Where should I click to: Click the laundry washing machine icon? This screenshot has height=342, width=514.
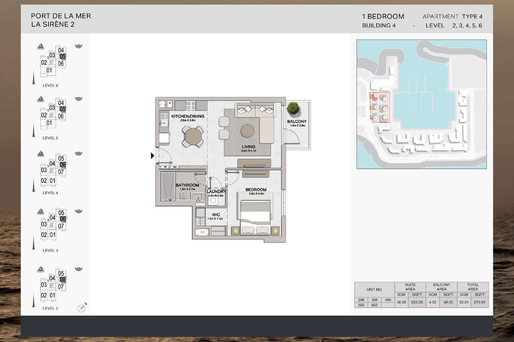coord(213,201)
